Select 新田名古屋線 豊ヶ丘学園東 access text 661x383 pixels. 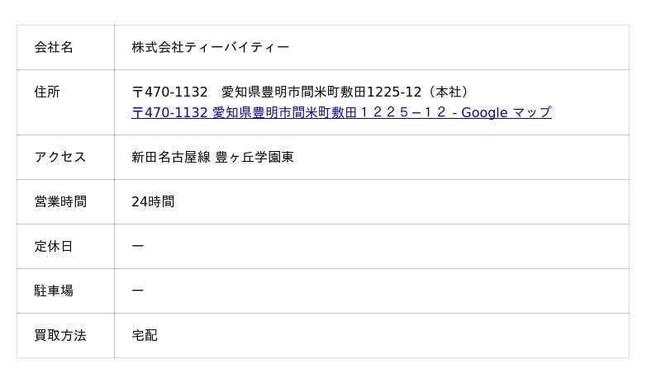(212, 157)
